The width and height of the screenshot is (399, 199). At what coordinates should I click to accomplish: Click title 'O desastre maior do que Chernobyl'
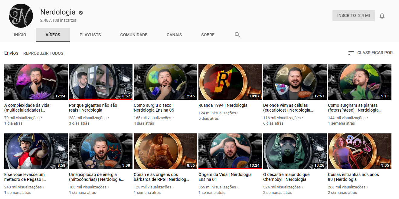286,177
